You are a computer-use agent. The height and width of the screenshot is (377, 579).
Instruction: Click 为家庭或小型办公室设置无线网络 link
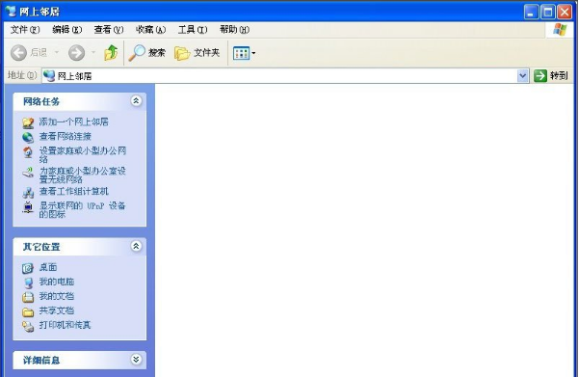[83, 175]
